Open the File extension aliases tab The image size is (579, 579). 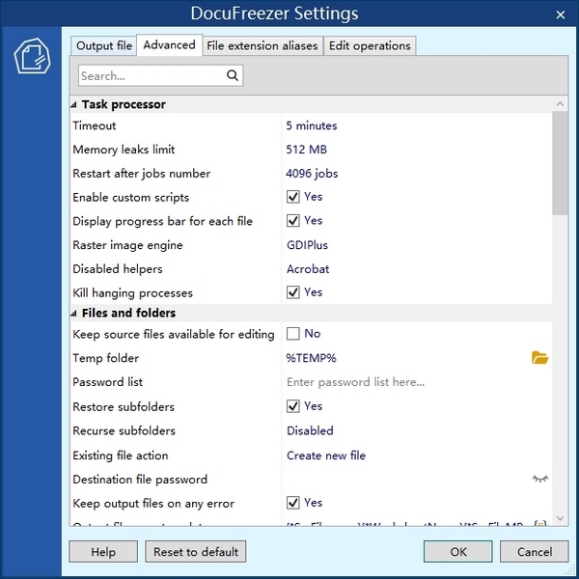coord(262,45)
